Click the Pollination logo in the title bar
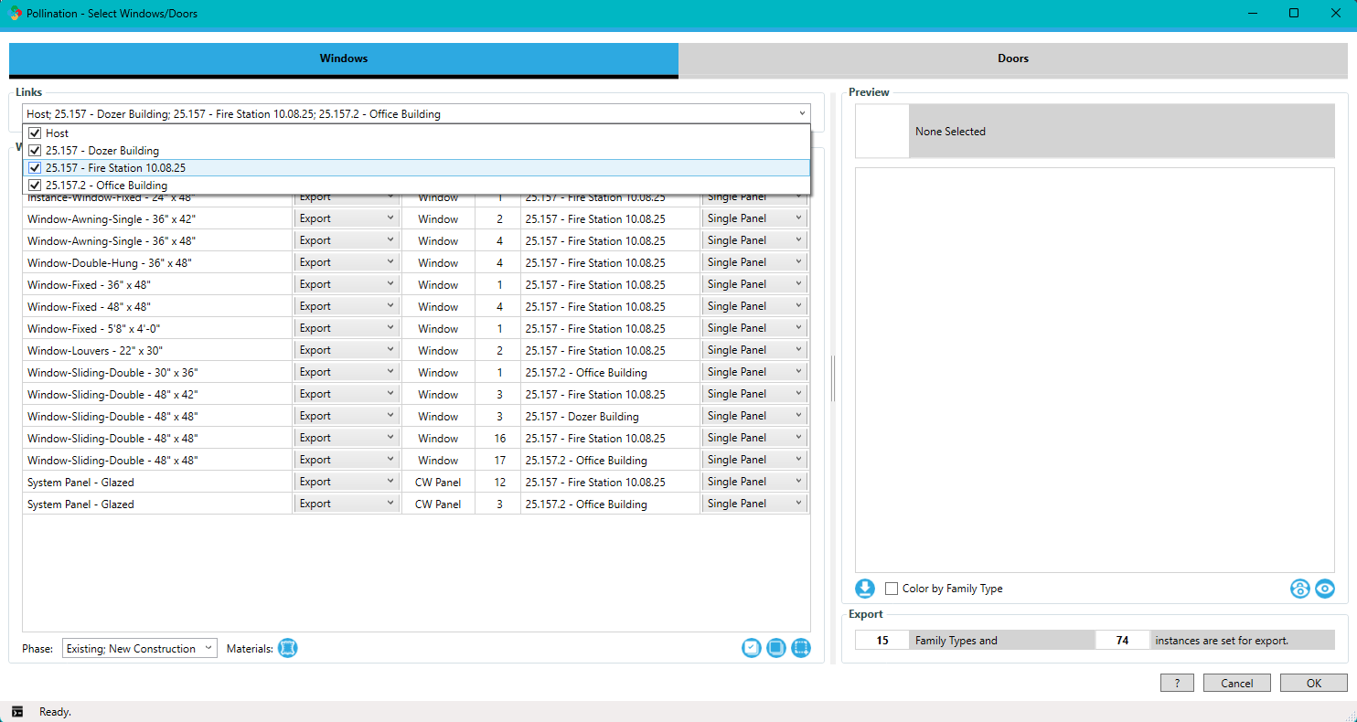 [x=16, y=14]
